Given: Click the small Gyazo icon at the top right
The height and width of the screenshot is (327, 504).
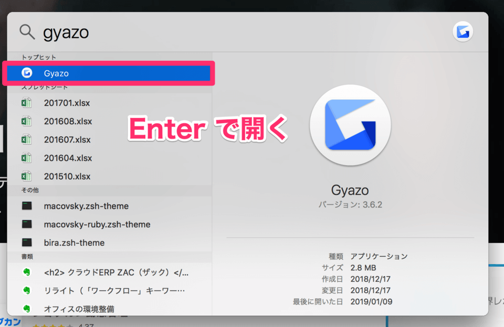Looking at the screenshot, I should 463,32.
